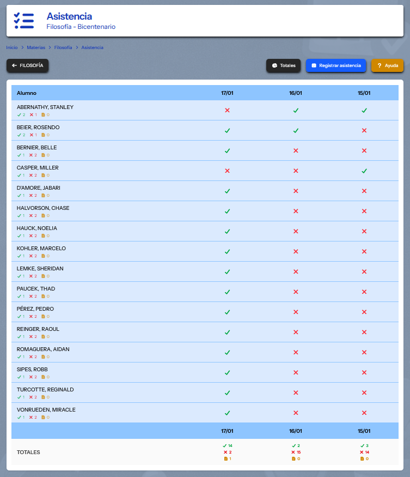Click Pérez Pedro's 17/01 present check
Image resolution: width=410 pixels, height=477 pixels.
pos(227,312)
